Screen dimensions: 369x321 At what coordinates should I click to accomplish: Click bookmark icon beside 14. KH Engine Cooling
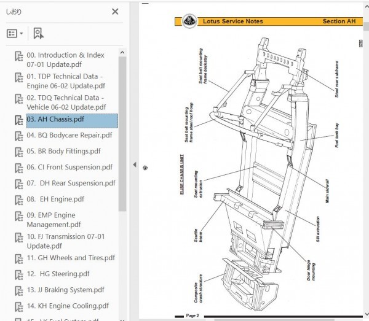tap(19, 307)
